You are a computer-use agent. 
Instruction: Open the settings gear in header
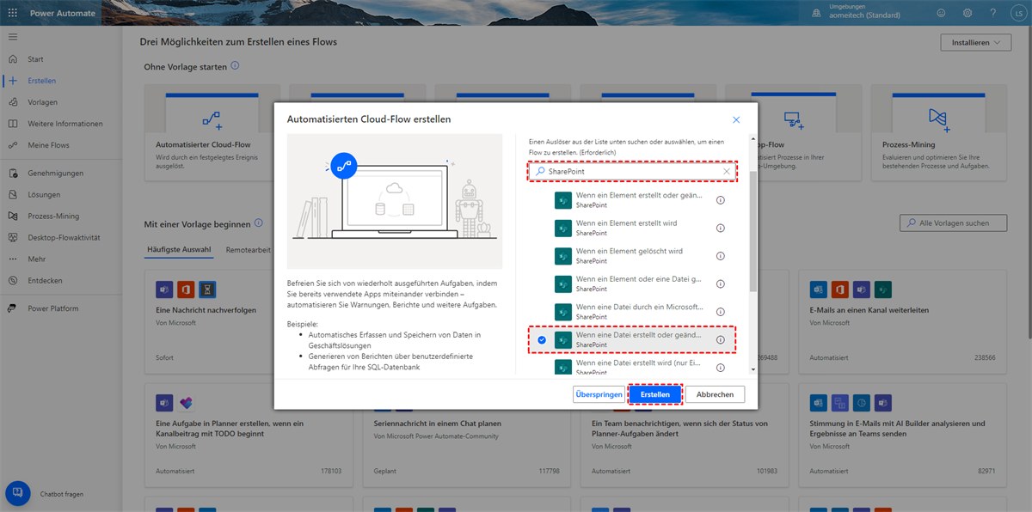point(967,13)
